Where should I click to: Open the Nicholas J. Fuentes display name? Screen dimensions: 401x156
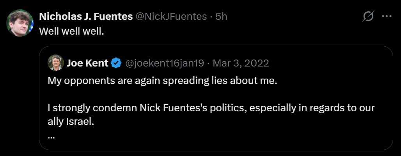point(85,16)
